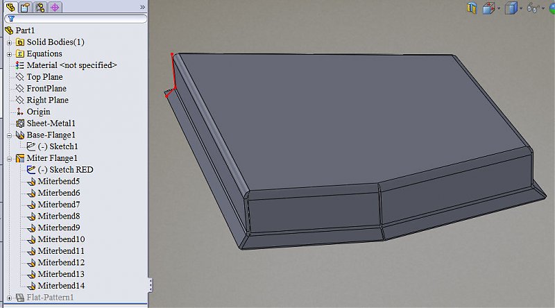Click the Miterbend5 label
Image resolution: width=555 pixels, height=308 pixels.
click(x=59, y=181)
